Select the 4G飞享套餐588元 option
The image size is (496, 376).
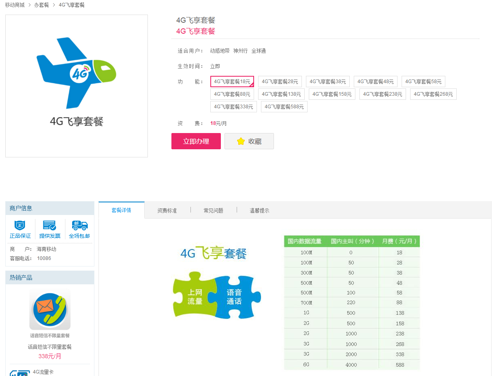point(284,107)
